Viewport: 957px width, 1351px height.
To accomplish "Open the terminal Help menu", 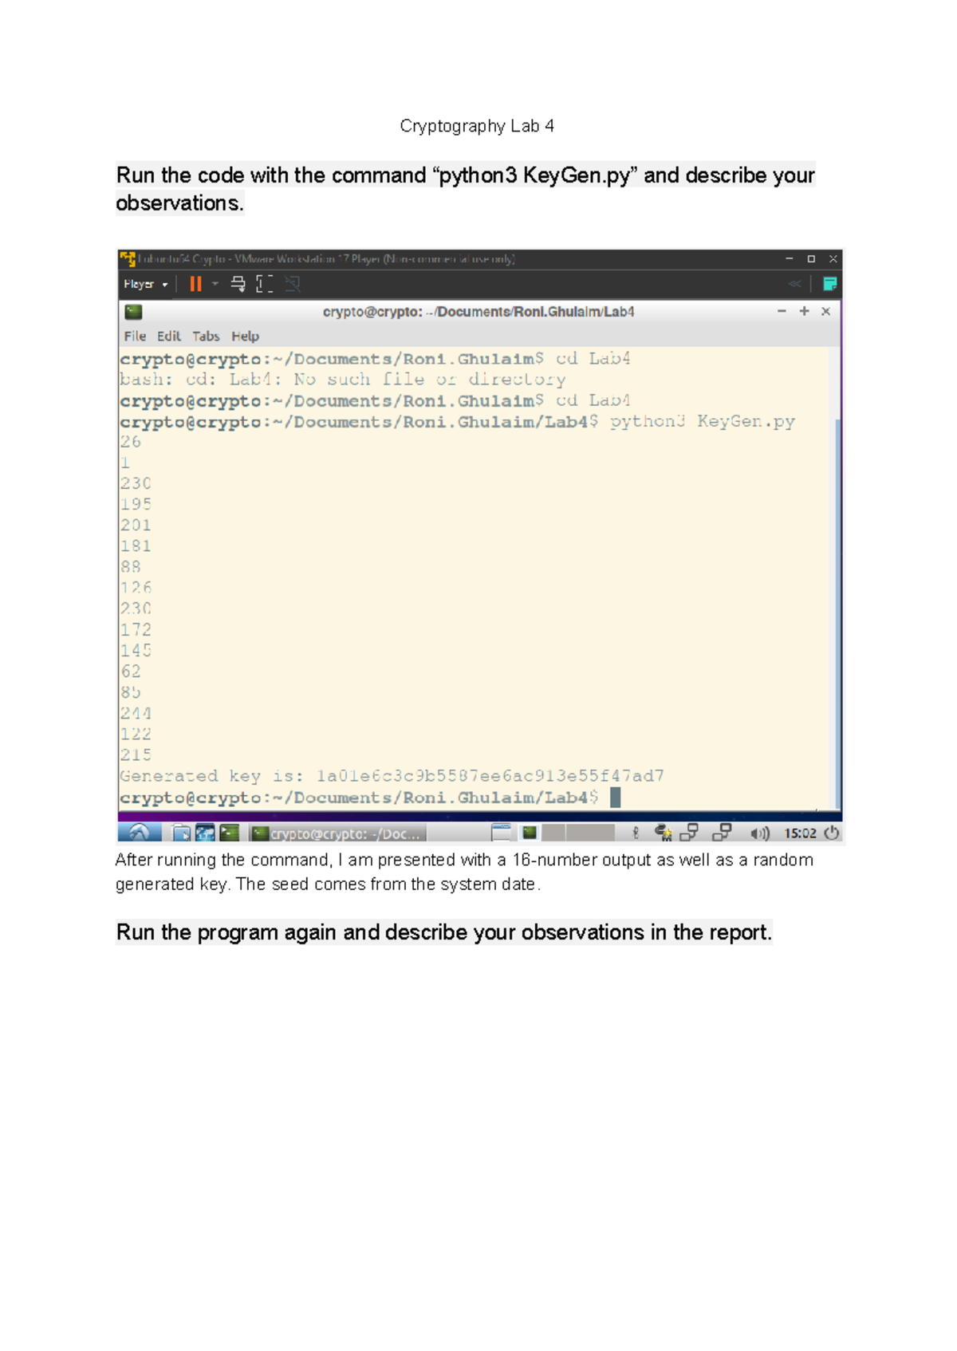I will click(245, 337).
